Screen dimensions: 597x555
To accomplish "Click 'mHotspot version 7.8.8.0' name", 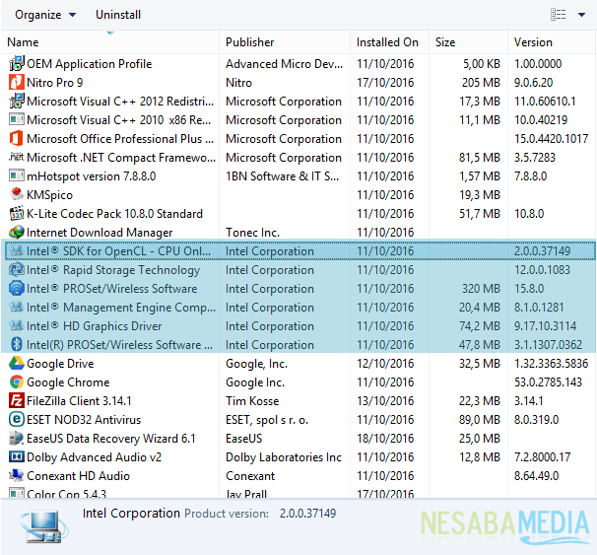I will 92,176.
